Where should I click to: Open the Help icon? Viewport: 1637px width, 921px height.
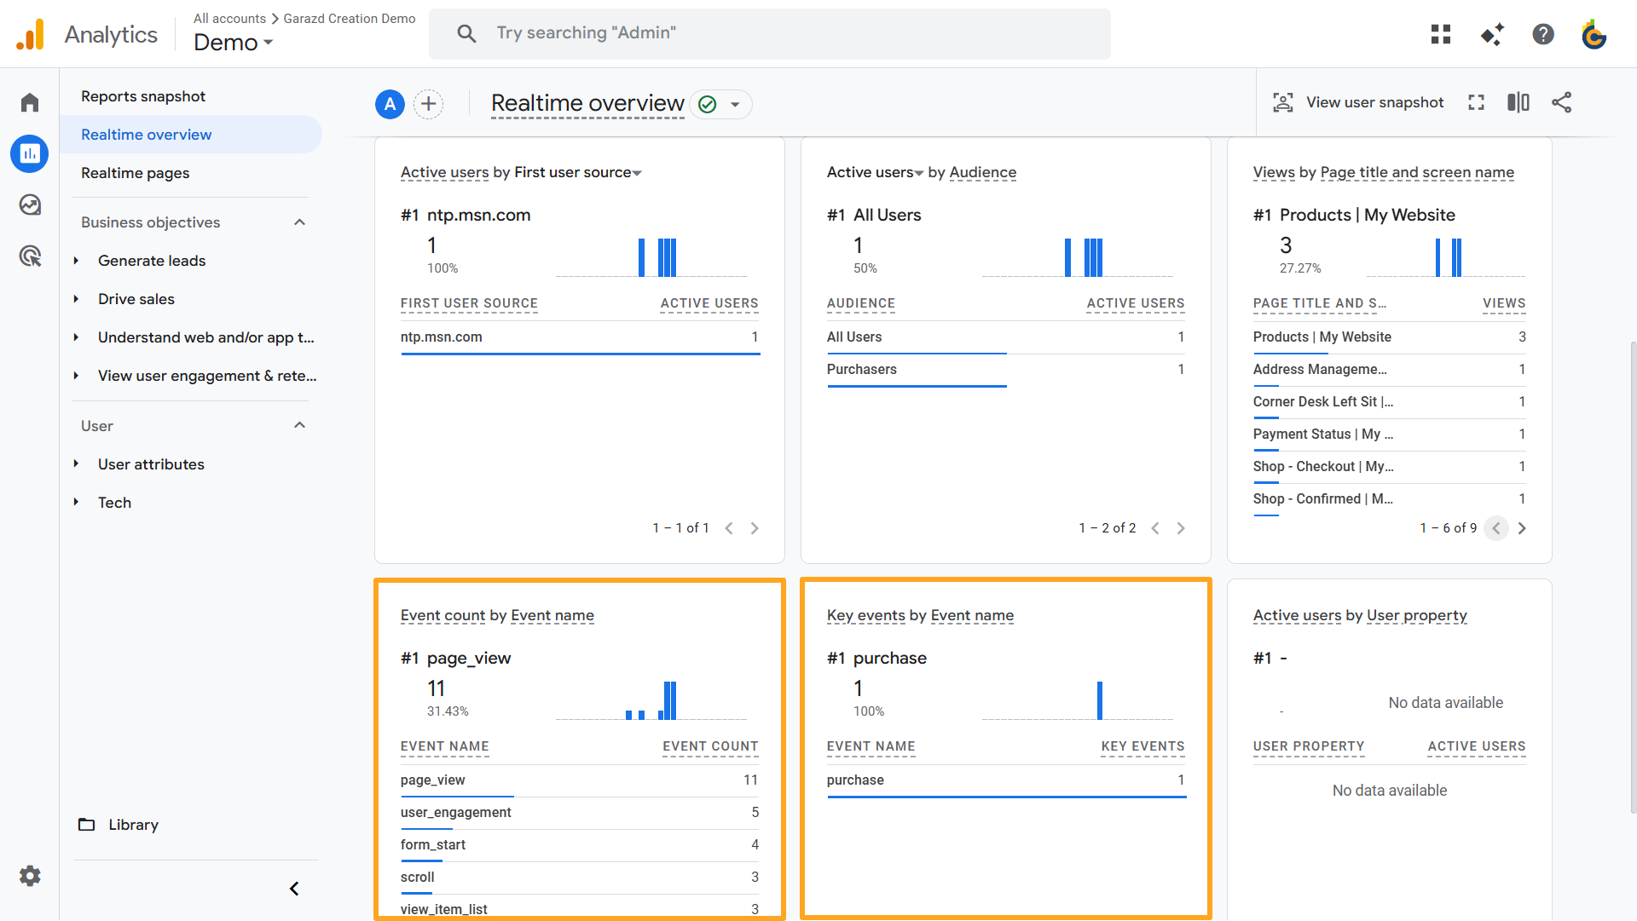pyautogui.click(x=1543, y=34)
